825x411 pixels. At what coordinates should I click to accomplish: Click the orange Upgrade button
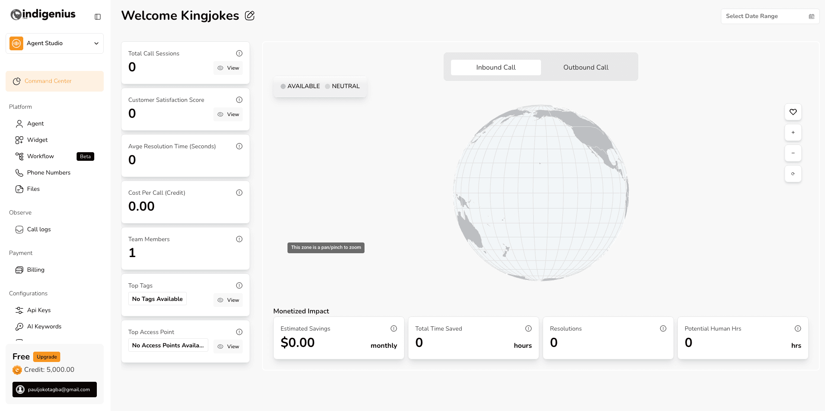click(x=46, y=357)
